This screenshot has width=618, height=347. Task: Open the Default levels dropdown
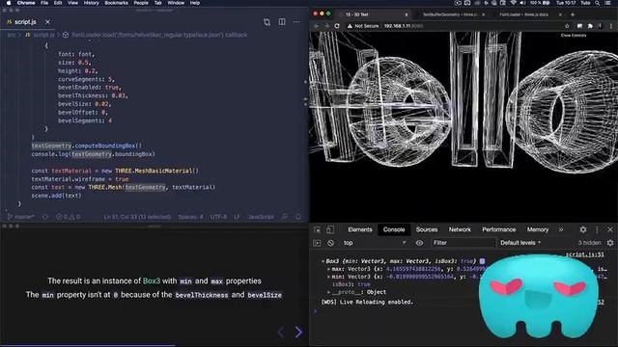[520, 243]
